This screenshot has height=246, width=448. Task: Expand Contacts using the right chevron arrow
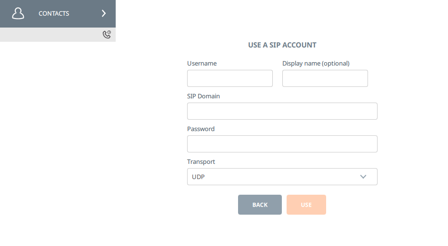pyautogui.click(x=104, y=13)
